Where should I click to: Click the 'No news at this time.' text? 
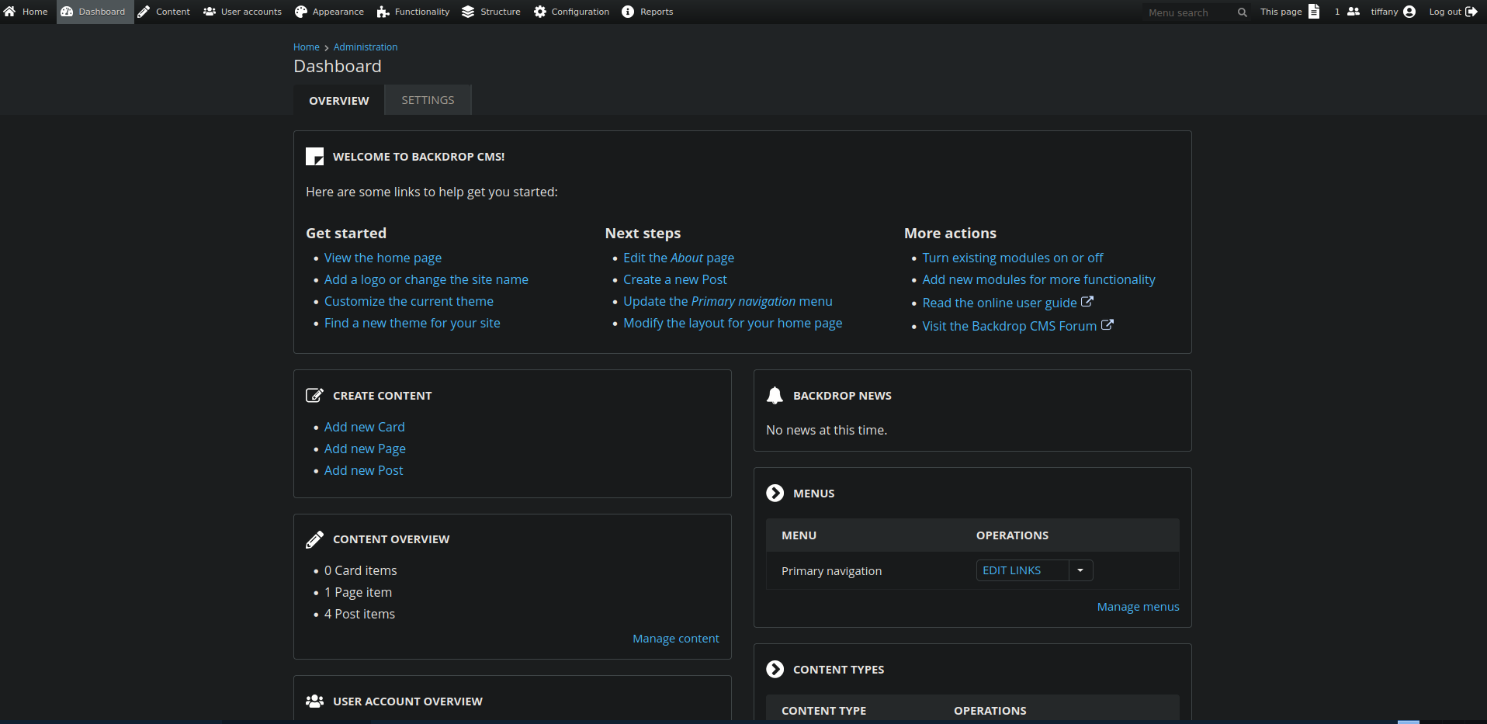click(827, 430)
